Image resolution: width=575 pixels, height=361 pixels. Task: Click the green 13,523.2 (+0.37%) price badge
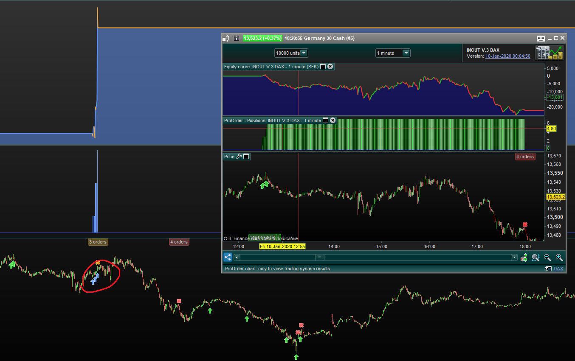coord(262,38)
